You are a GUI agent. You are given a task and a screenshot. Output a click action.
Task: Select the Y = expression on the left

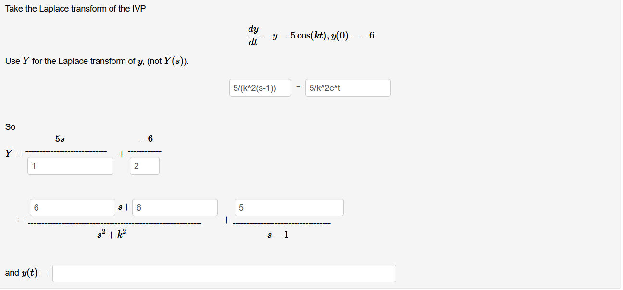[x=12, y=153]
